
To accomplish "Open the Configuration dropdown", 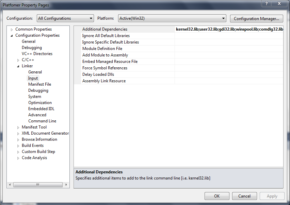I will [65, 18].
